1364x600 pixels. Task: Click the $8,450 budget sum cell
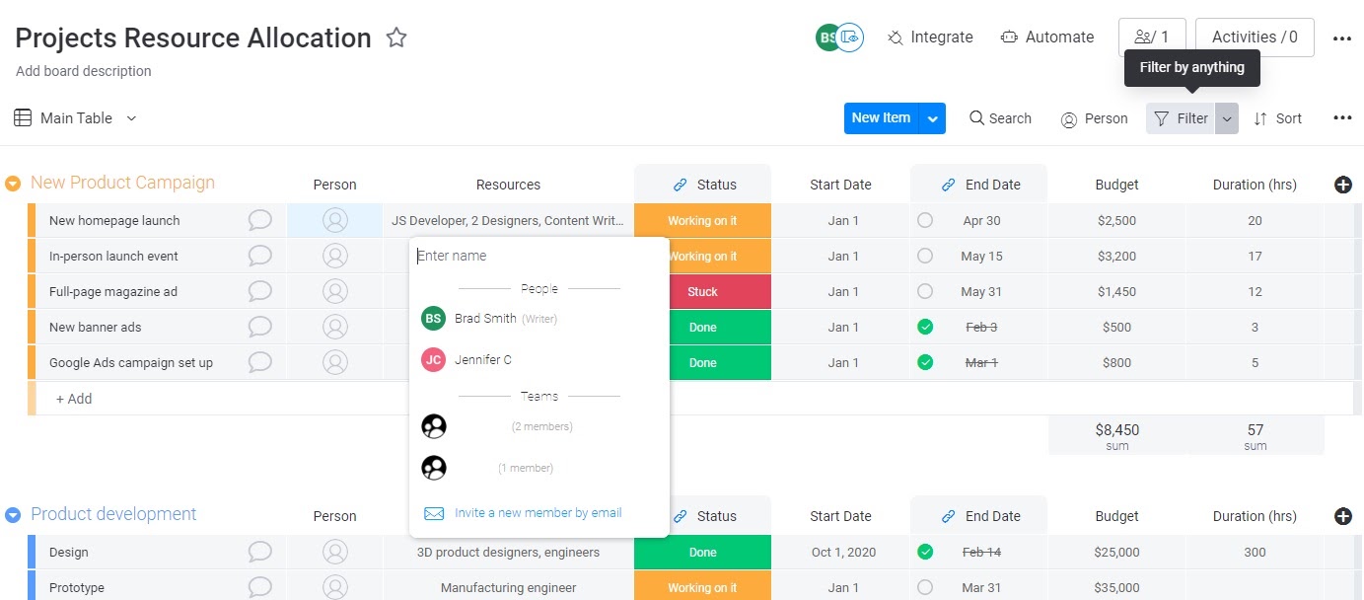click(x=1117, y=436)
